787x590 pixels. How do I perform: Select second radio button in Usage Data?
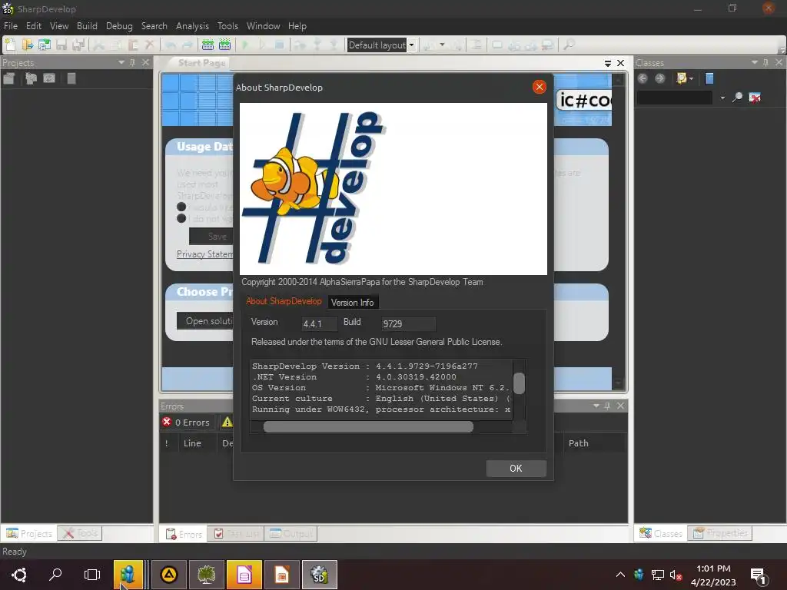tap(181, 218)
